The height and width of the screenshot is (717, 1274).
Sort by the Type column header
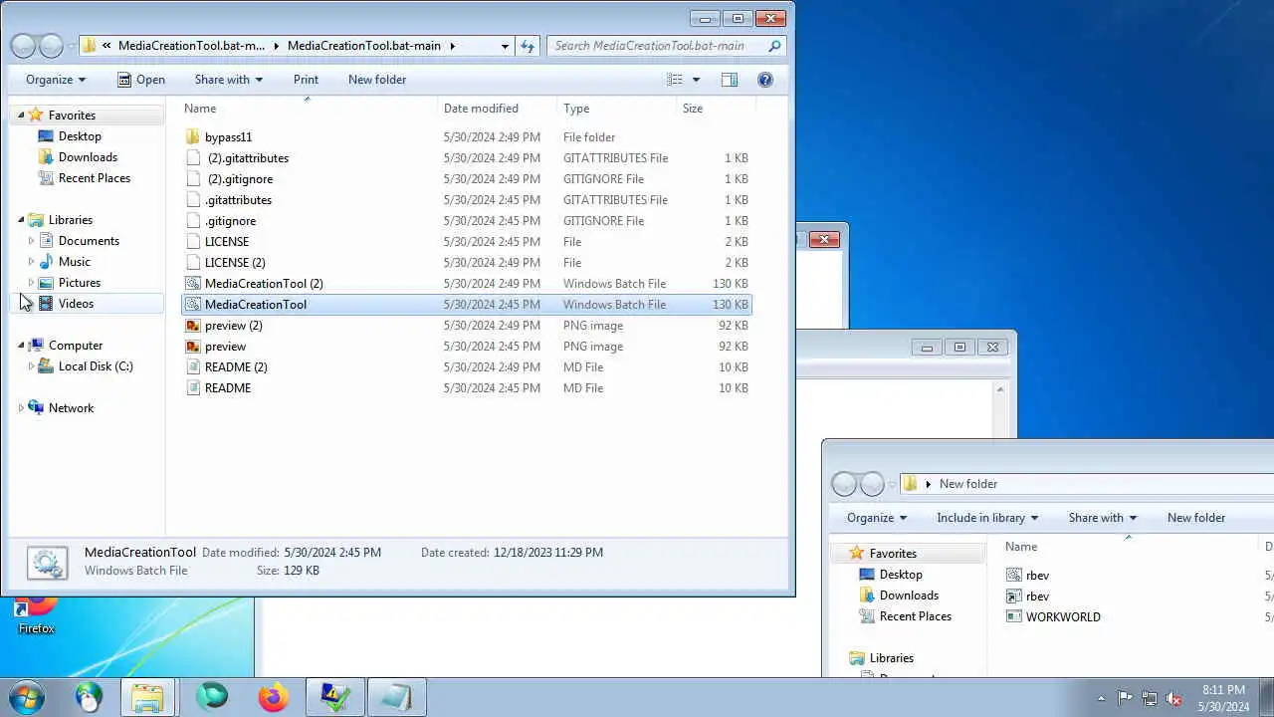click(x=616, y=109)
